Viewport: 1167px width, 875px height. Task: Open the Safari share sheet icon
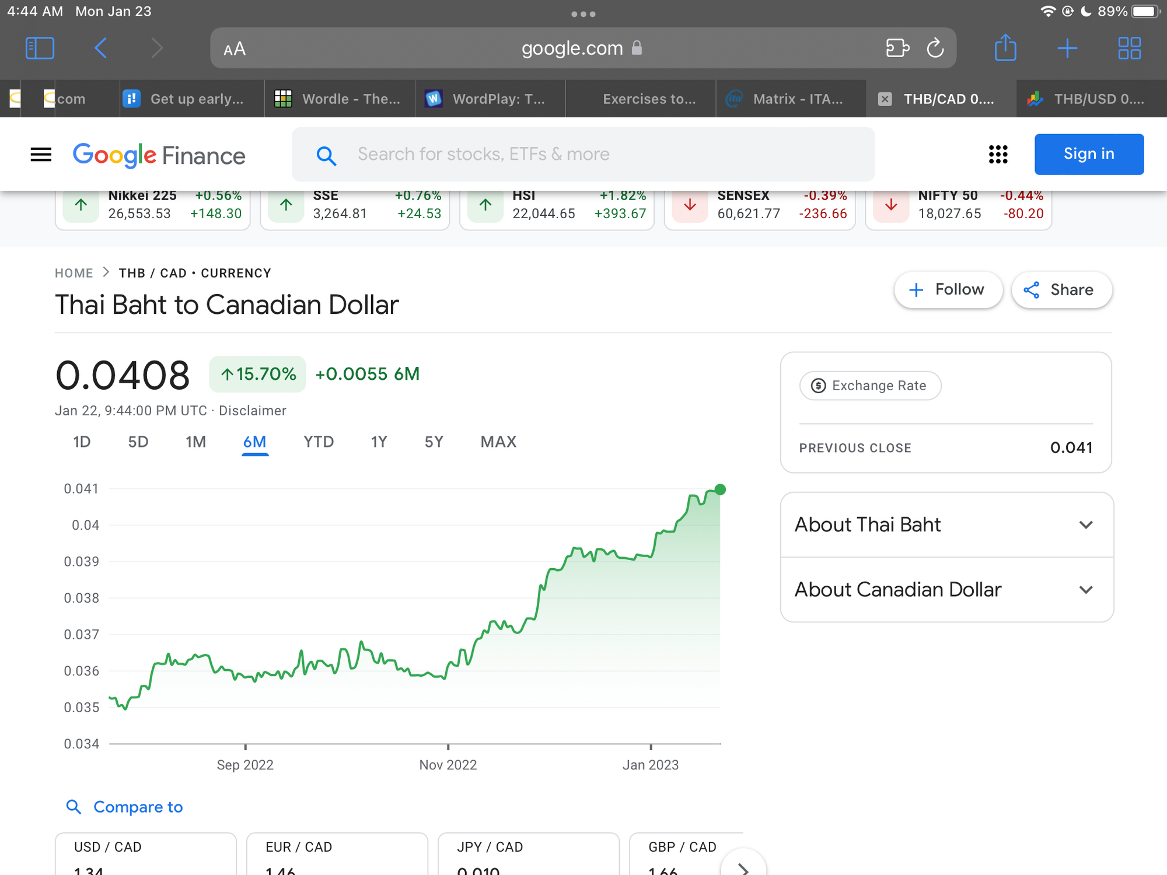1005,47
